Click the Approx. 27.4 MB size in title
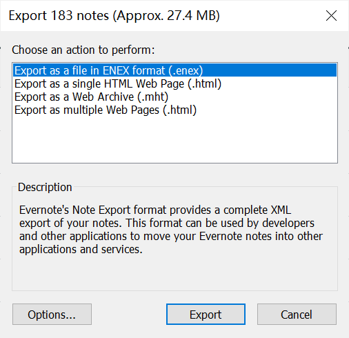Screen dimensions: 349x338 coord(166,16)
